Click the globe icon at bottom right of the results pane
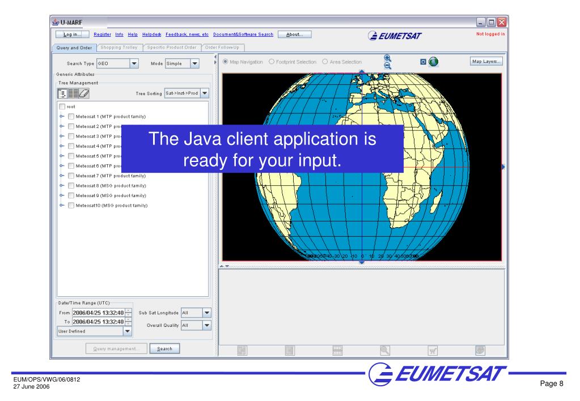The width and height of the screenshot is (580, 401). pyautogui.click(x=480, y=350)
